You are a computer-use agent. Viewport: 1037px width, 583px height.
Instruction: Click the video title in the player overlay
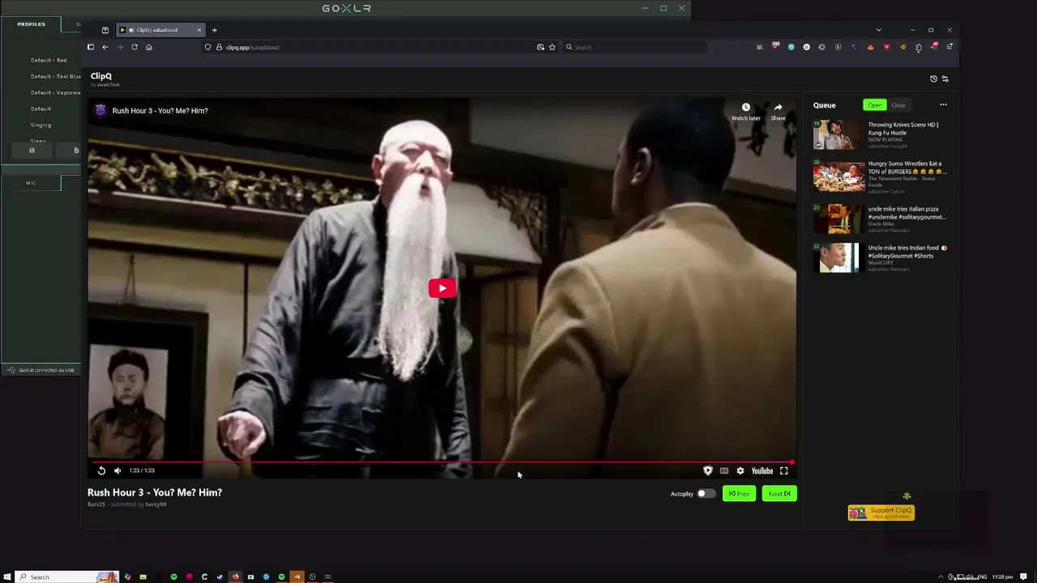(160, 110)
